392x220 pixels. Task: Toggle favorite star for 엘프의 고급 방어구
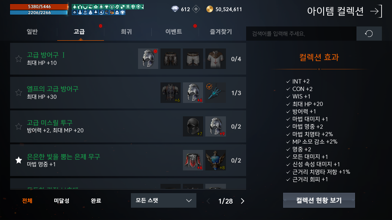pyautogui.click(x=19, y=93)
